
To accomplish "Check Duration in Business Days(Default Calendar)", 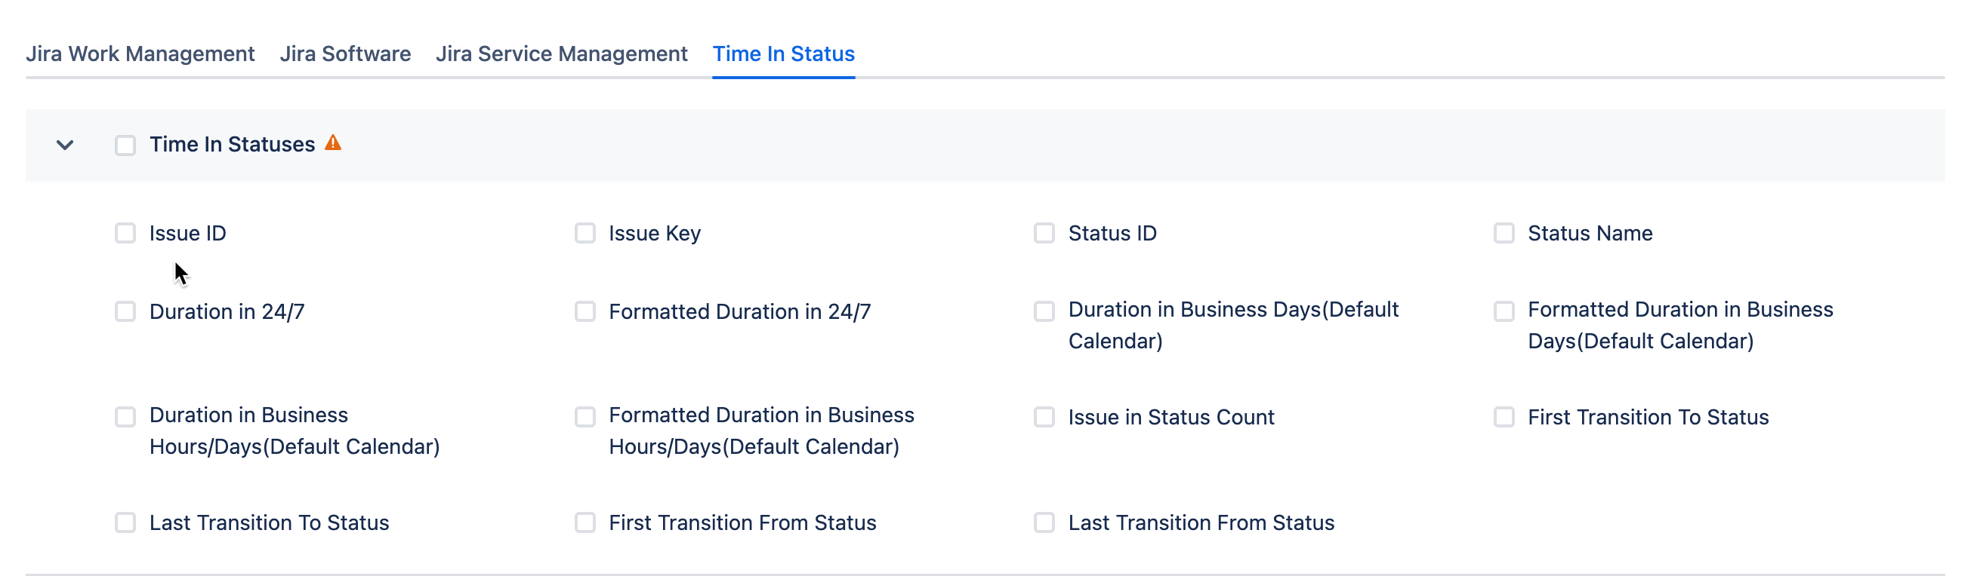I will point(1044,311).
